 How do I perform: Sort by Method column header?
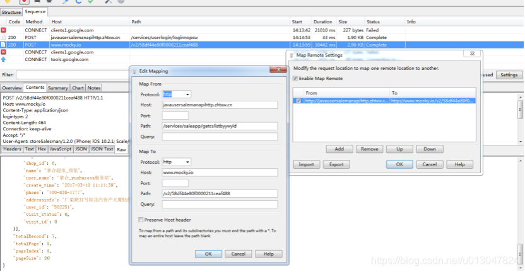point(36,21)
